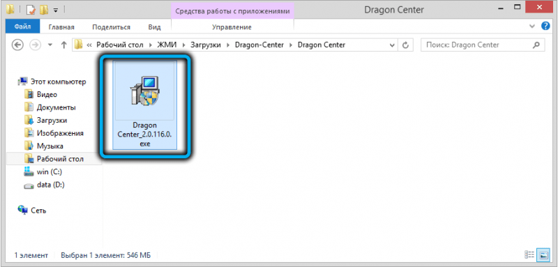
Task: Switch to details view layout icon
Action: tap(529, 255)
